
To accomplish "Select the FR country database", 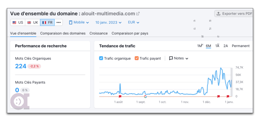I will point(47,23).
